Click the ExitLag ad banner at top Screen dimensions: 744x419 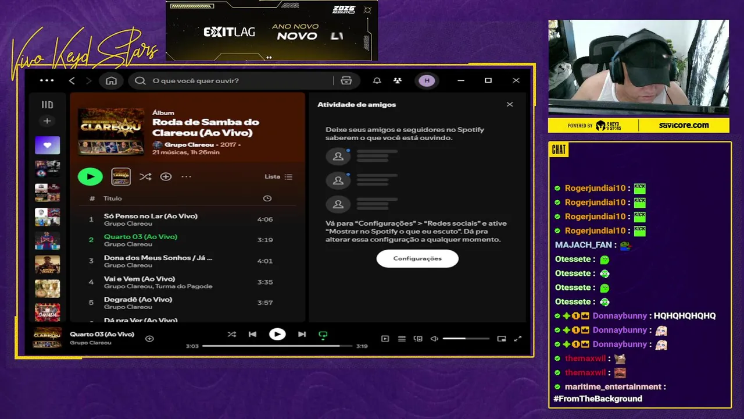coord(271,30)
